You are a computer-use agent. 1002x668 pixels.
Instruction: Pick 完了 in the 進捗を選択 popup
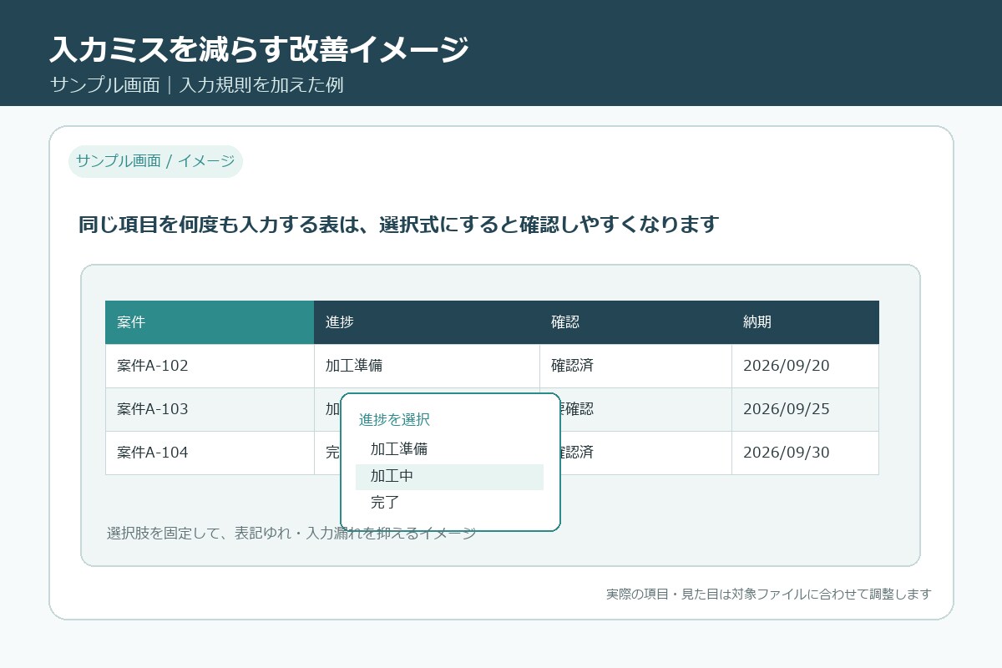449,503
